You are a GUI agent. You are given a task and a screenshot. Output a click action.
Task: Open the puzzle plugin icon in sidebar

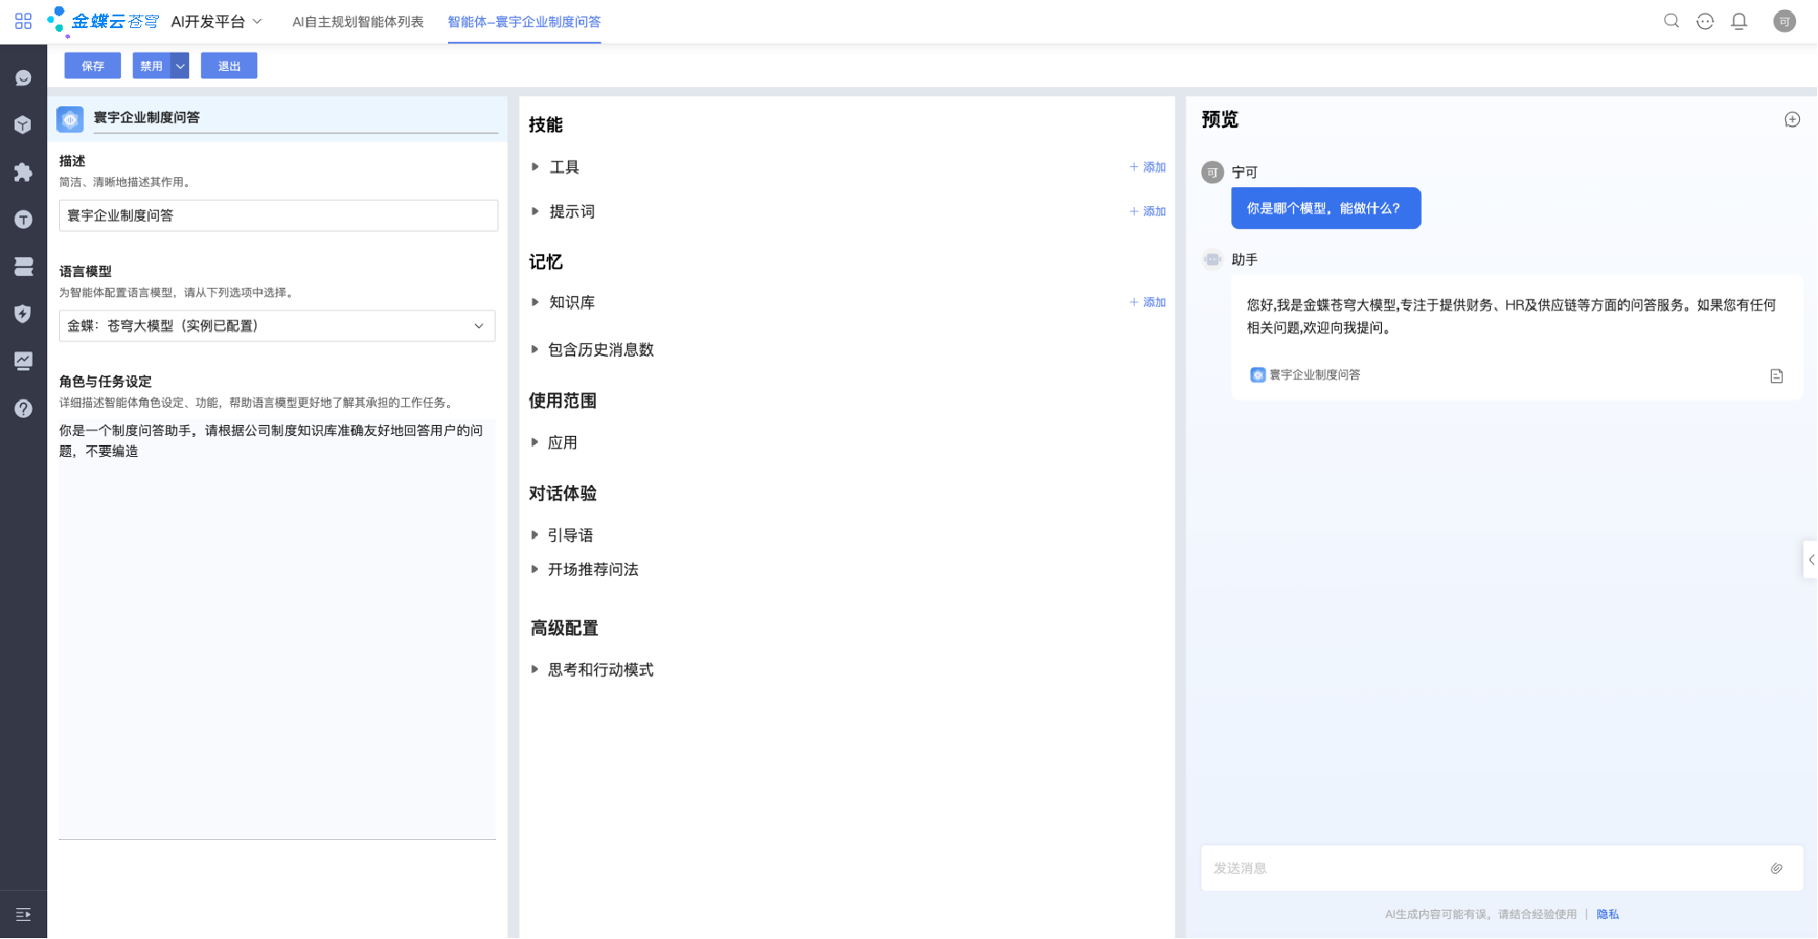tap(24, 173)
